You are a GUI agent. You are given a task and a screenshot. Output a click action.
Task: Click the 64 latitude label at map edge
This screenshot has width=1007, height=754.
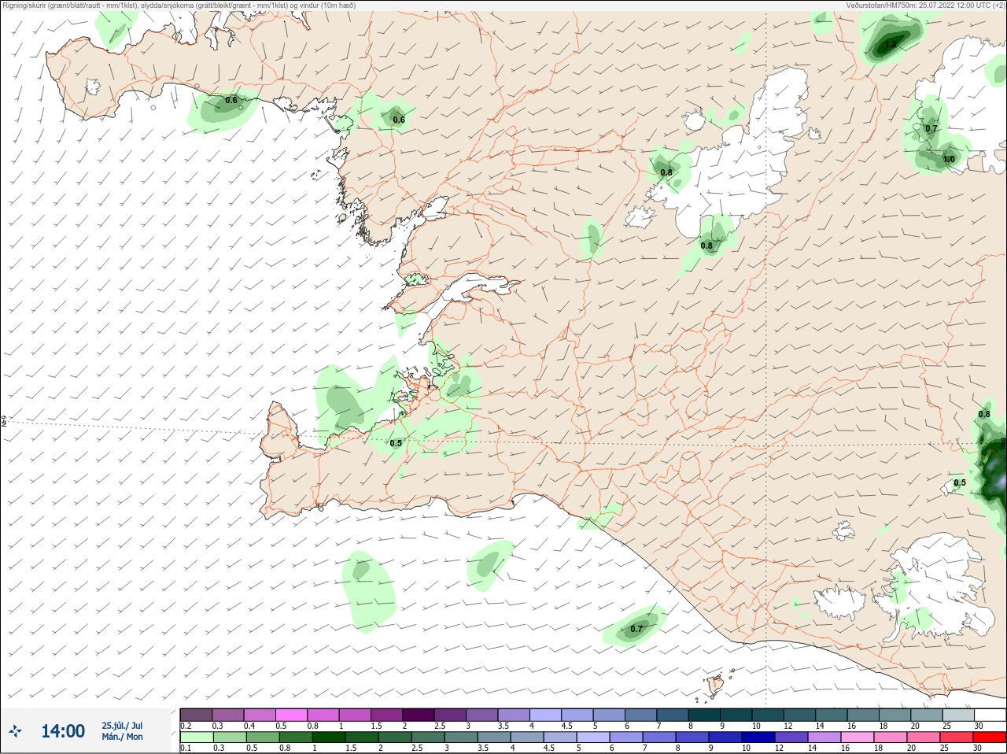[x=4, y=421]
